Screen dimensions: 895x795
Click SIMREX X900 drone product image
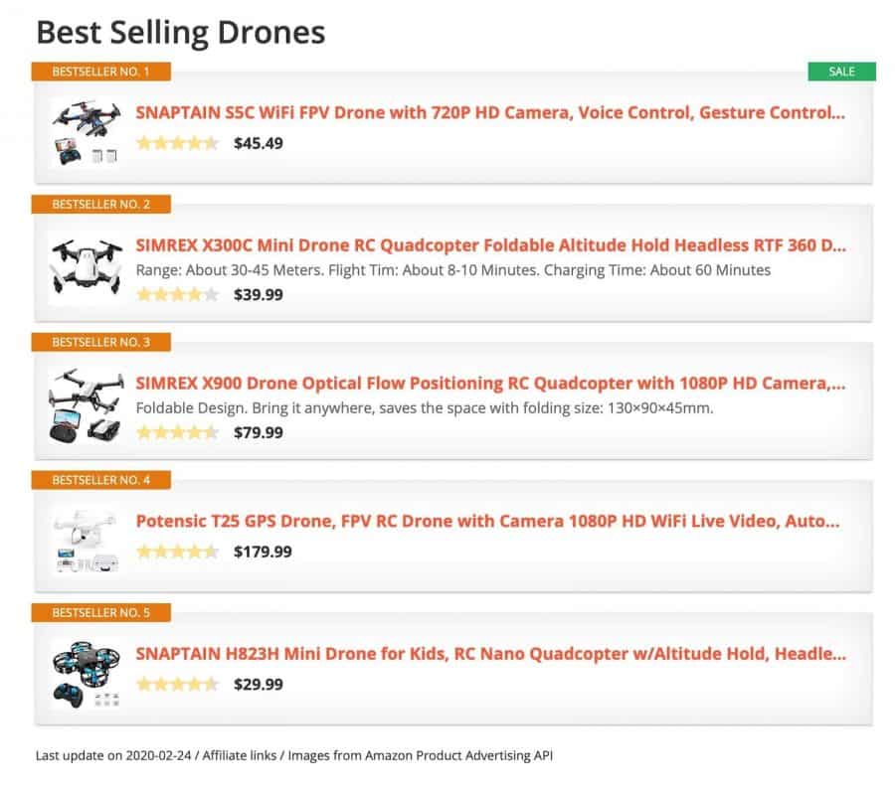[x=87, y=404]
